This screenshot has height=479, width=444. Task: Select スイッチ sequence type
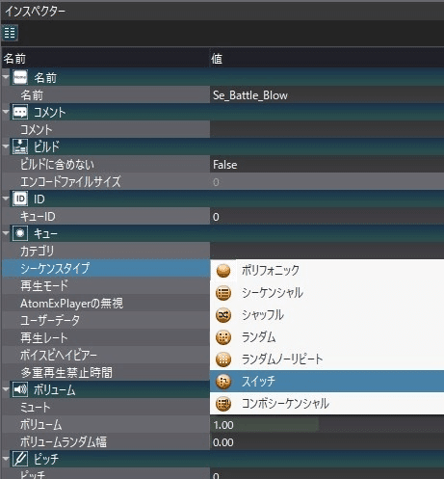[326, 382]
